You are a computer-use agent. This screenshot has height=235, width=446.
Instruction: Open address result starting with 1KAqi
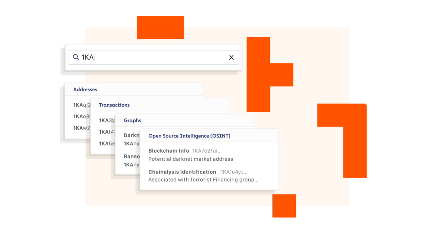(x=82, y=105)
